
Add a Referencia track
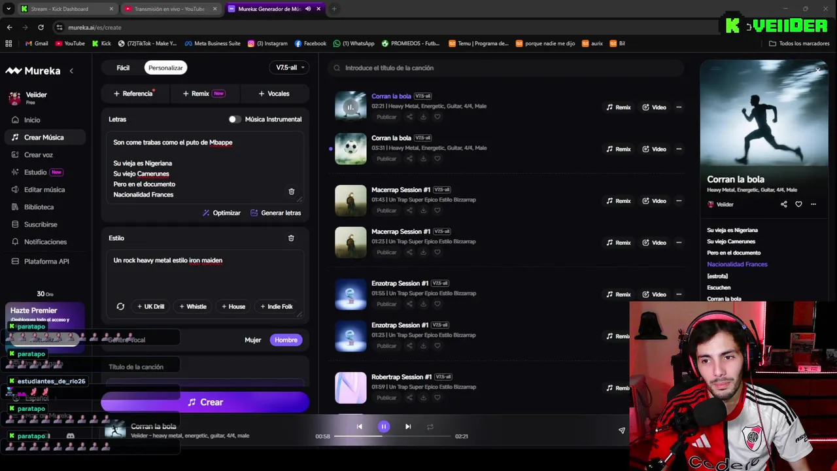[135, 94]
